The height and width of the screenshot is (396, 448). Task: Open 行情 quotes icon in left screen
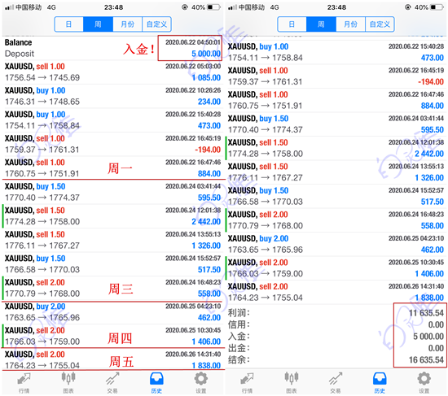[x=24, y=383]
